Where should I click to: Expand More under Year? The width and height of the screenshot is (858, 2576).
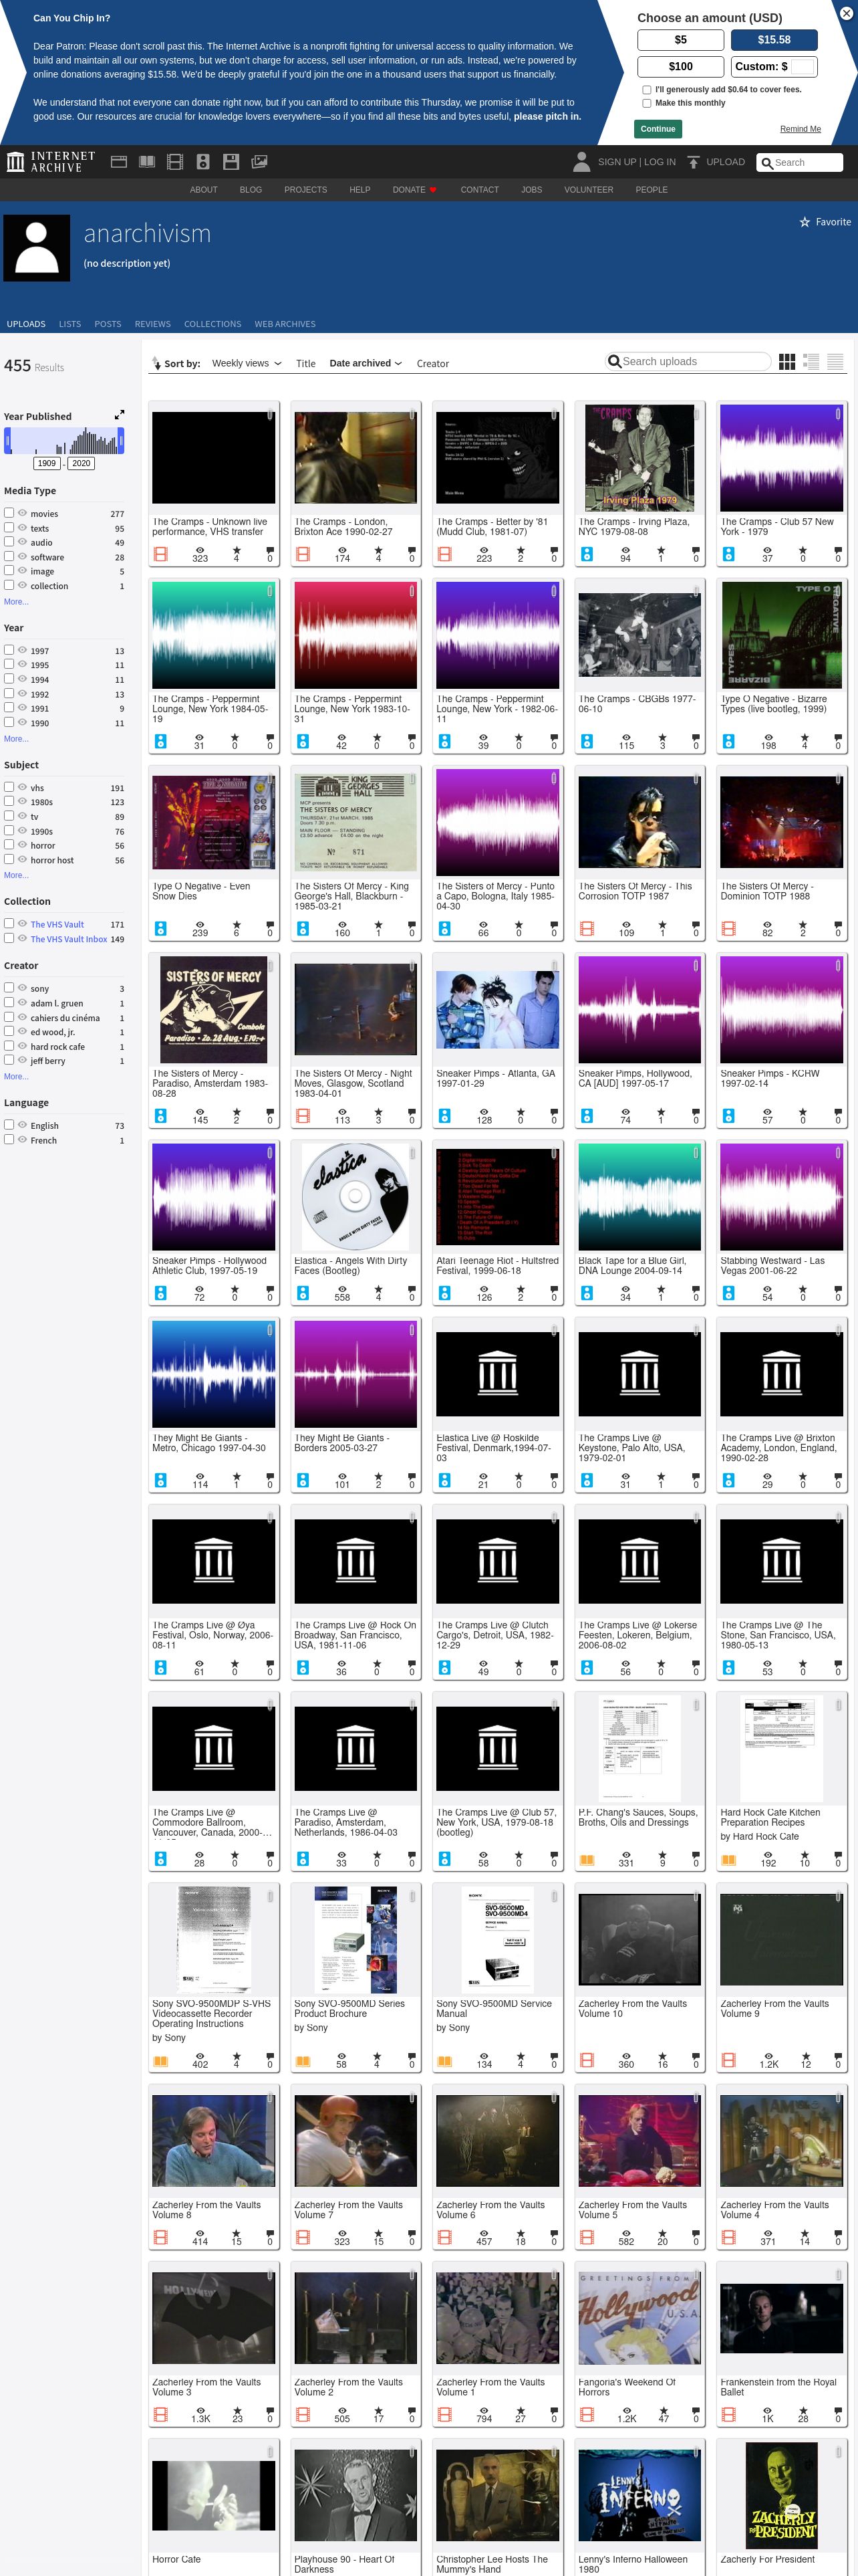pos(16,739)
